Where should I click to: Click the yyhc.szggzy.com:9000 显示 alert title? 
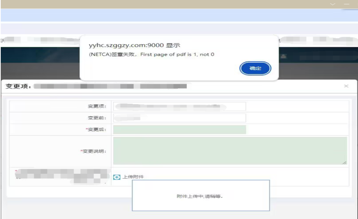coord(134,46)
